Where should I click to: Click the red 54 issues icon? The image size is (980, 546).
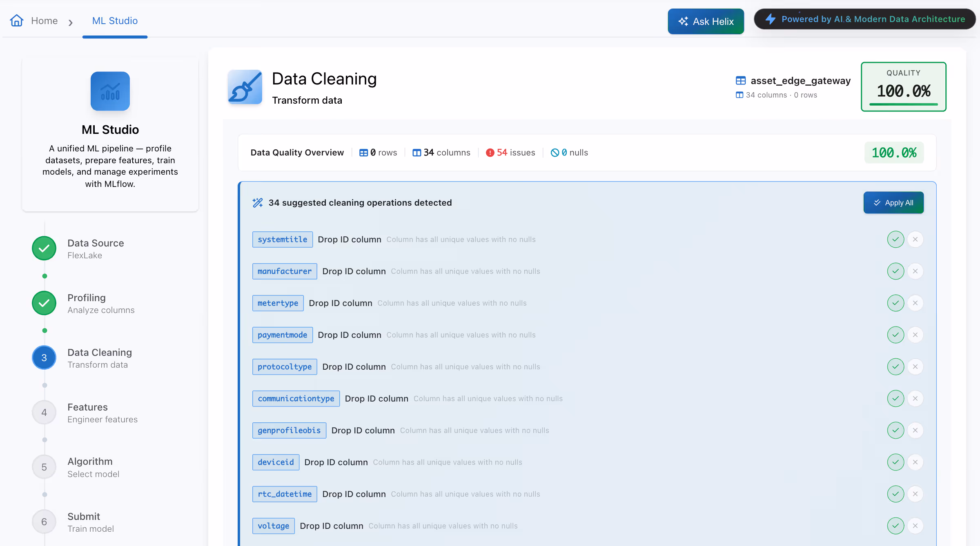coord(490,153)
